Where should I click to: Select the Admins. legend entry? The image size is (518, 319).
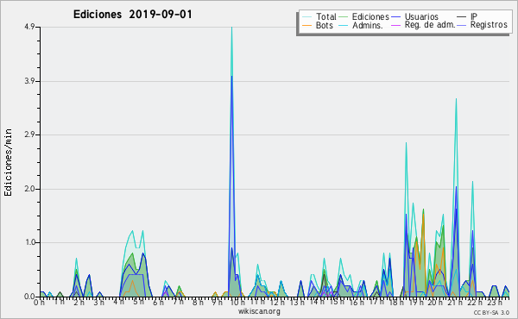click(x=368, y=25)
